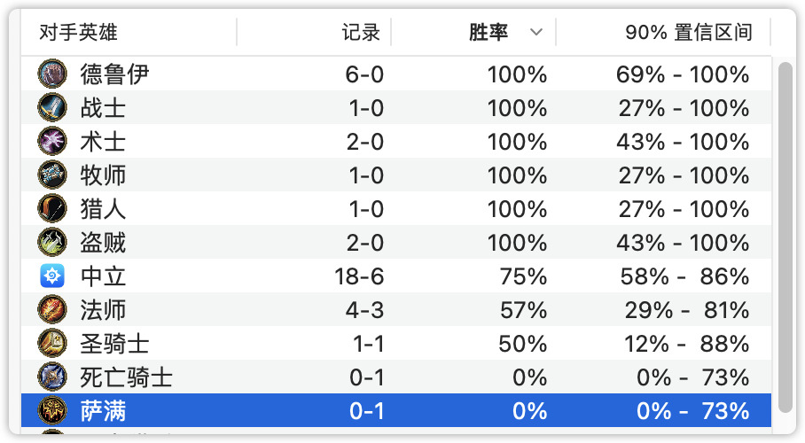Click the Hunter (猎人) bow icon

(52, 208)
